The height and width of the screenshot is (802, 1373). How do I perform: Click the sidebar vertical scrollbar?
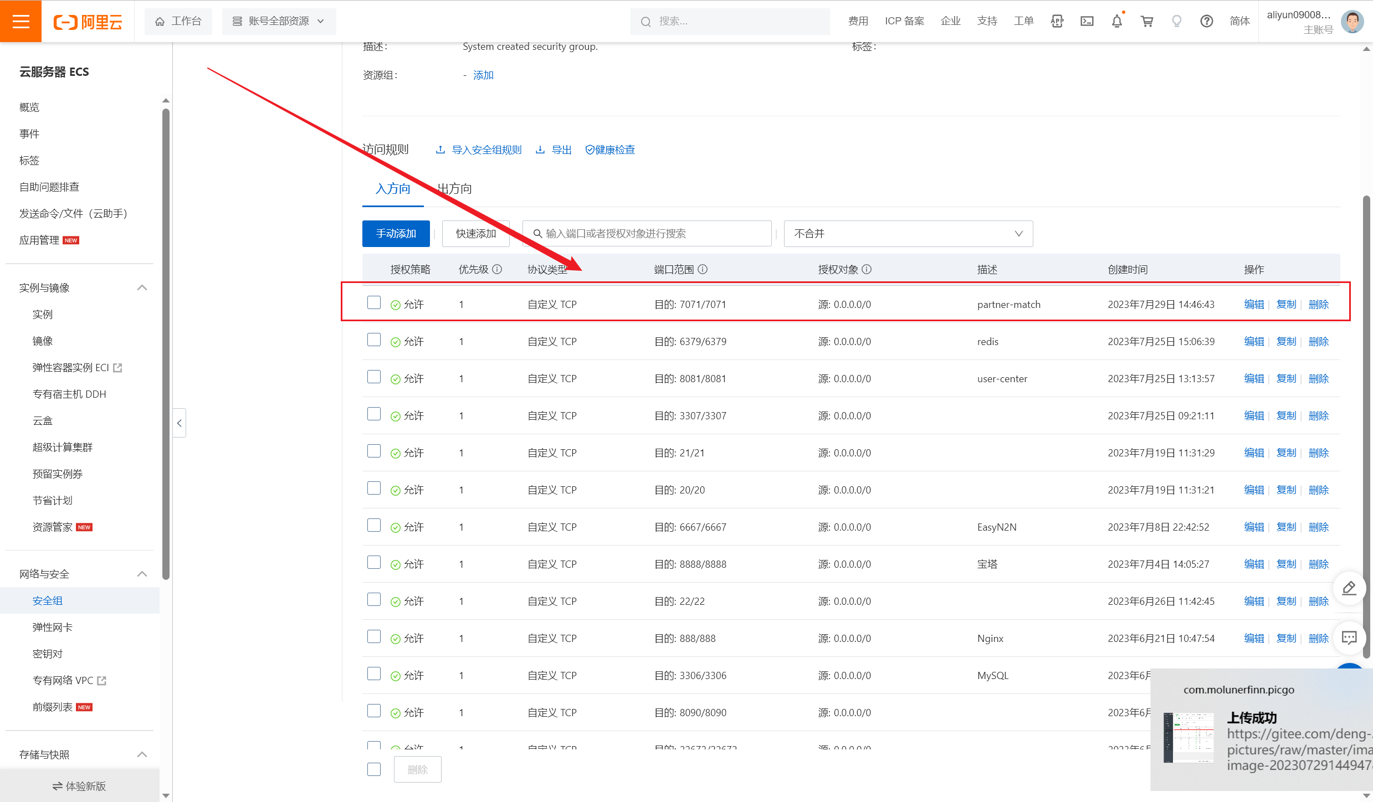tap(166, 343)
